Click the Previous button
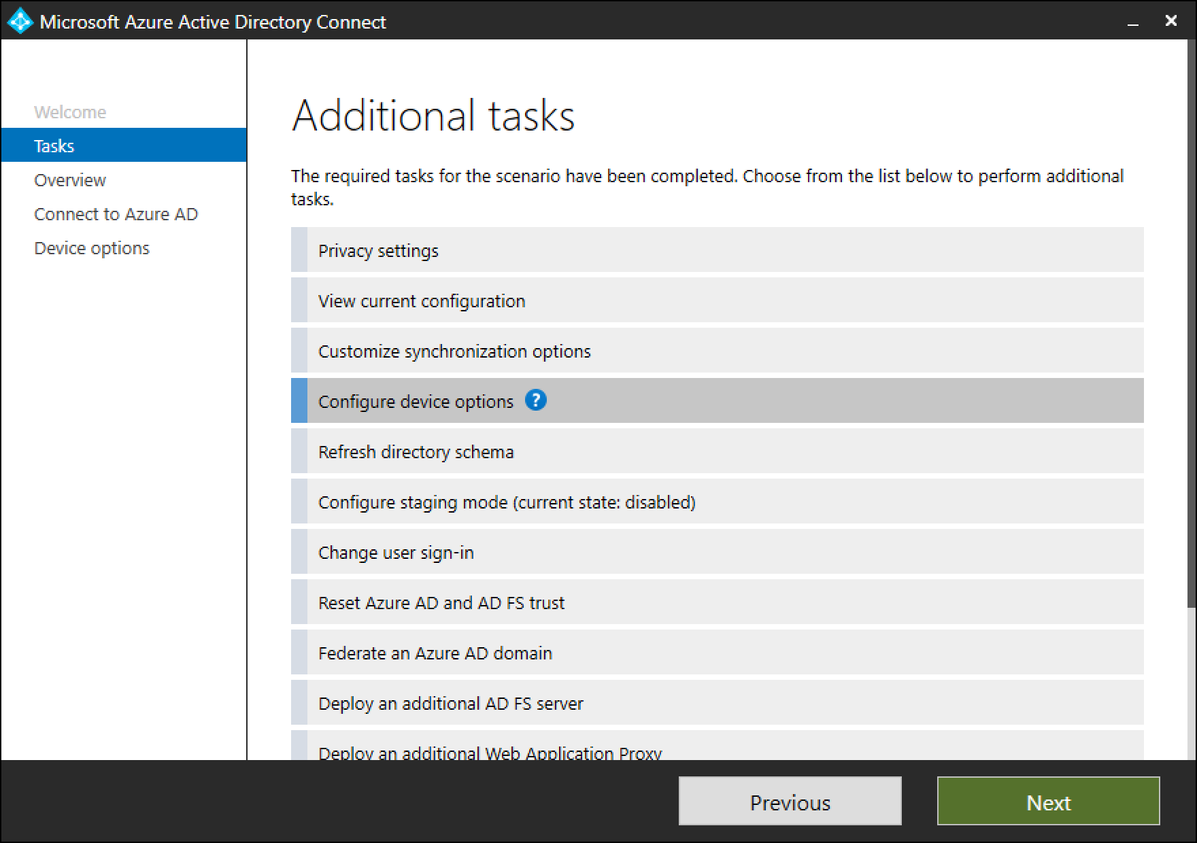 pos(789,802)
